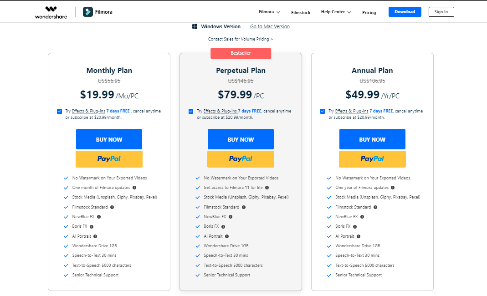Open the Filmstock menu item

301,12
